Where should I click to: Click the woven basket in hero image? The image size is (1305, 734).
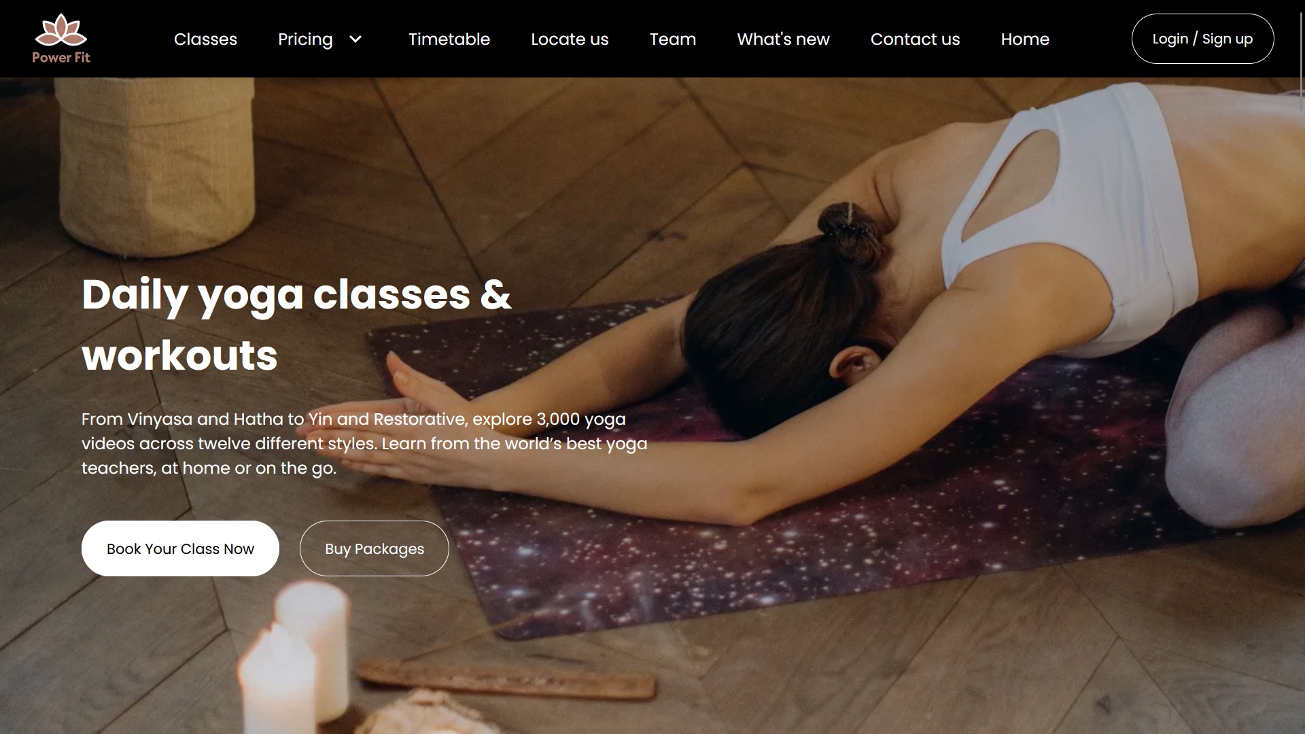[x=155, y=163]
